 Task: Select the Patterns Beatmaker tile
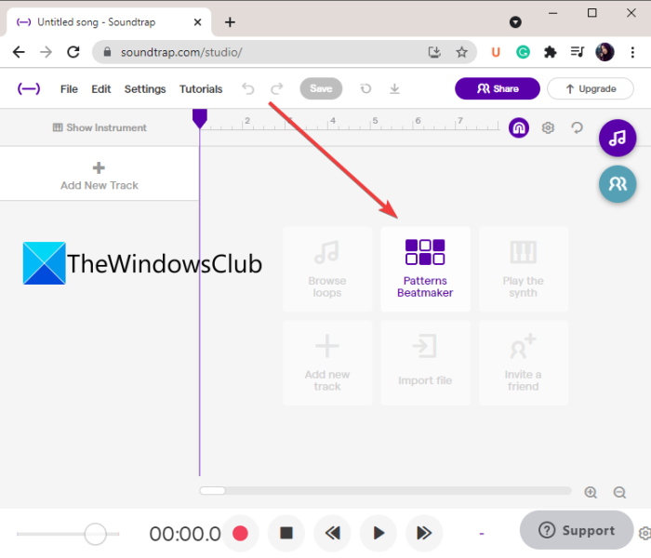425,269
